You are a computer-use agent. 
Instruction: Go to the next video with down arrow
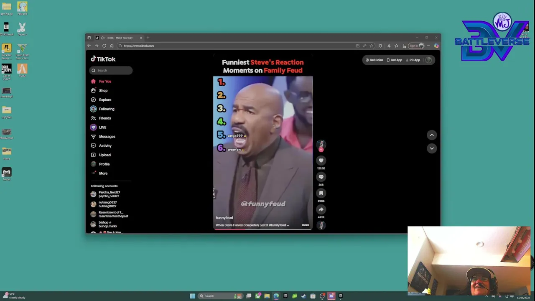point(432,148)
